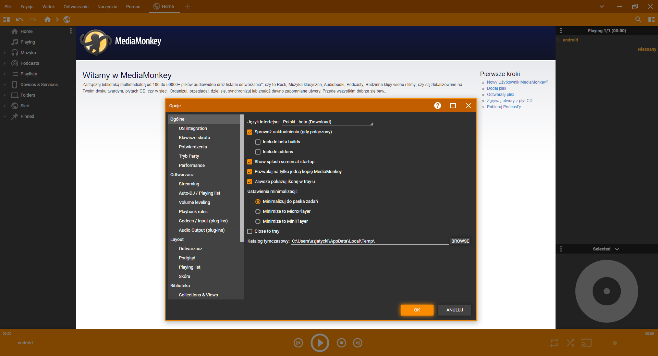Toggle Zawsze pokazuj ikonę w tray-u
This screenshot has width=658, height=356.
250,182
